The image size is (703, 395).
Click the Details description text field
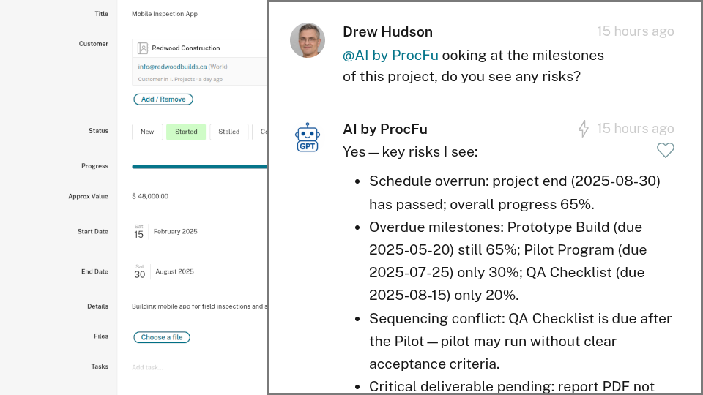pos(198,306)
